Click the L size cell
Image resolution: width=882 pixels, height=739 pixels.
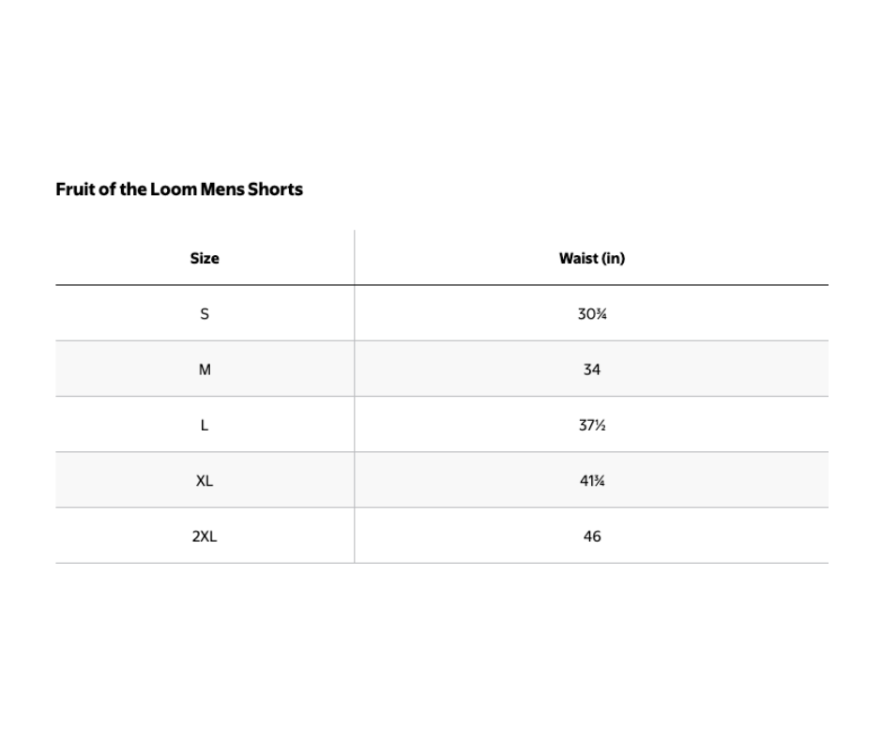(205, 425)
